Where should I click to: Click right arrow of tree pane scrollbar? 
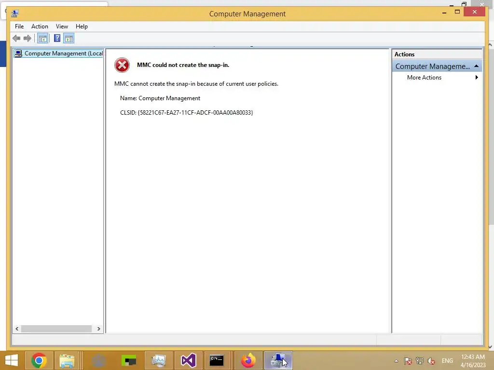point(98,329)
